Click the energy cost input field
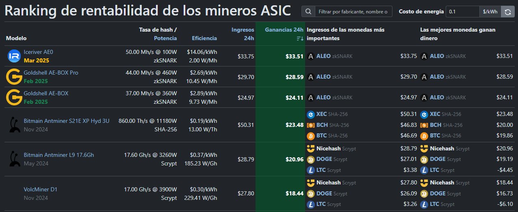The image size is (518, 212). pos(462,12)
